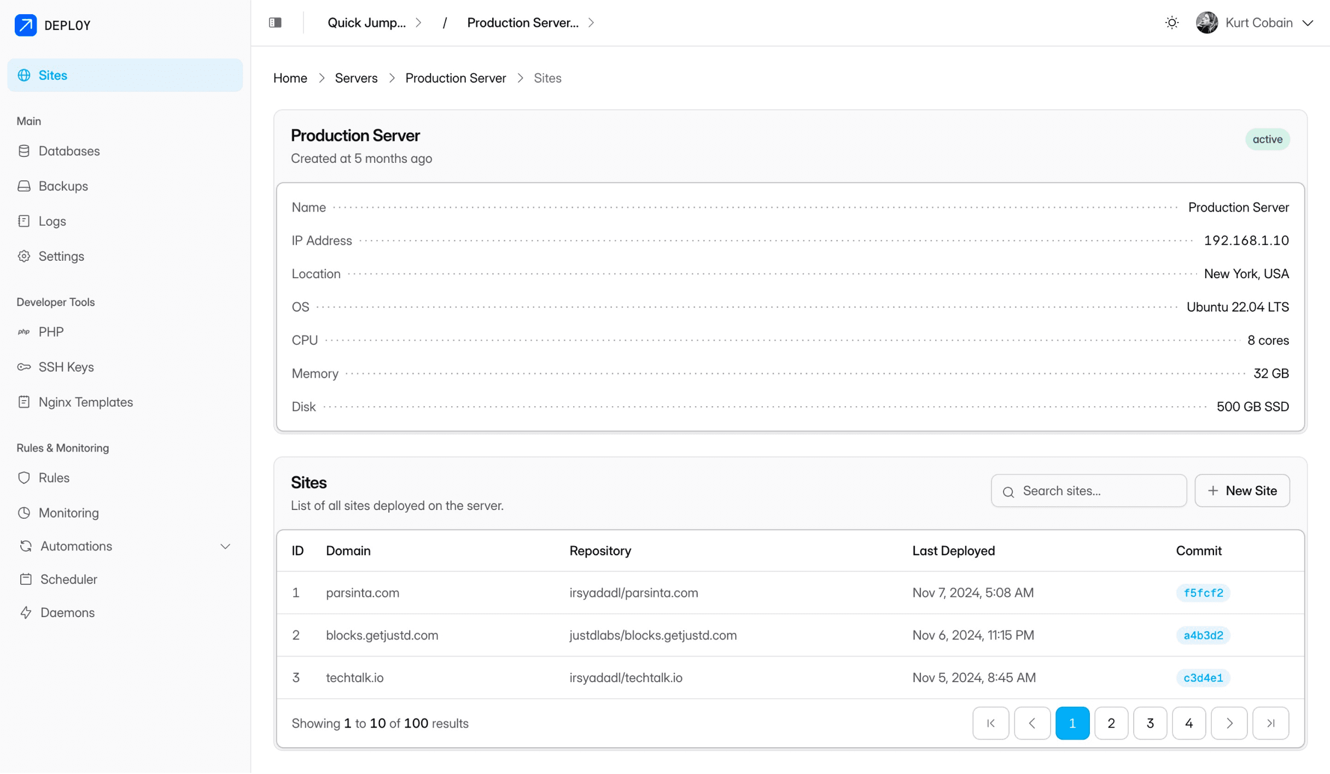Viewport: 1330px width, 774px height.
Task: Follow the Servers breadcrumb link
Action: pos(356,78)
